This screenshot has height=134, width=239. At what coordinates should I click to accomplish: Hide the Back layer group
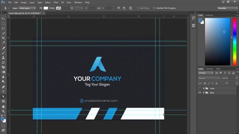(x=200, y=93)
